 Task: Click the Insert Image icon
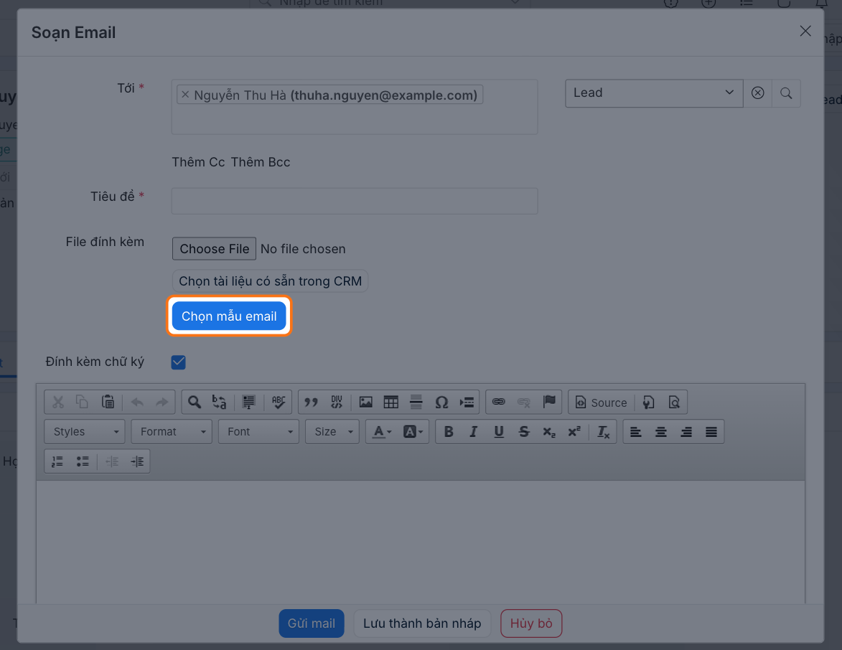pyautogui.click(x=365, y=402)
